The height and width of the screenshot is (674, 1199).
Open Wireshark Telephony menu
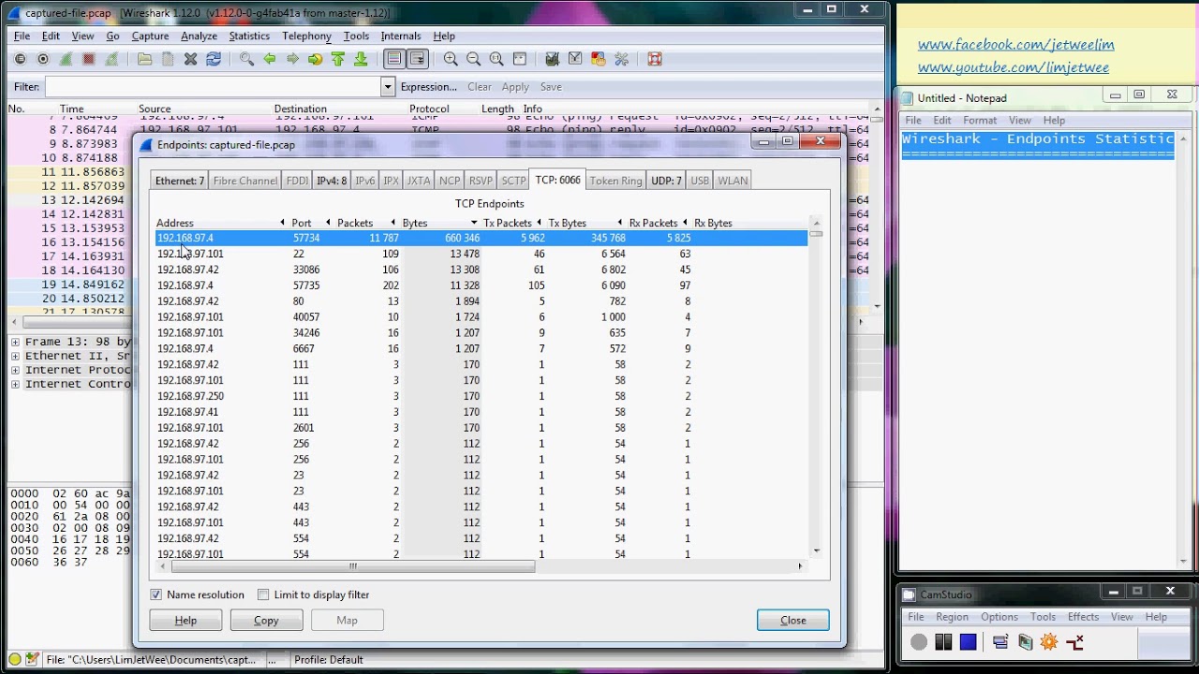tap(306, 37)
